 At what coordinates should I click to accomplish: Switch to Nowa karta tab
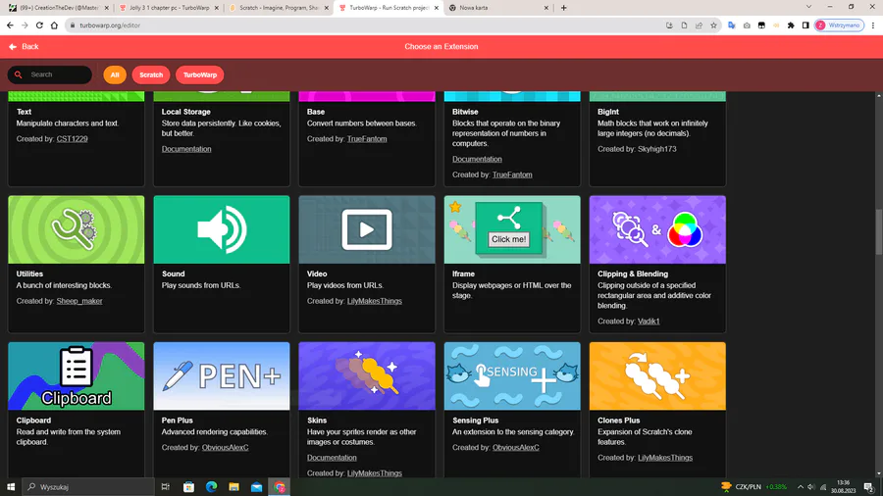(497, 8)
